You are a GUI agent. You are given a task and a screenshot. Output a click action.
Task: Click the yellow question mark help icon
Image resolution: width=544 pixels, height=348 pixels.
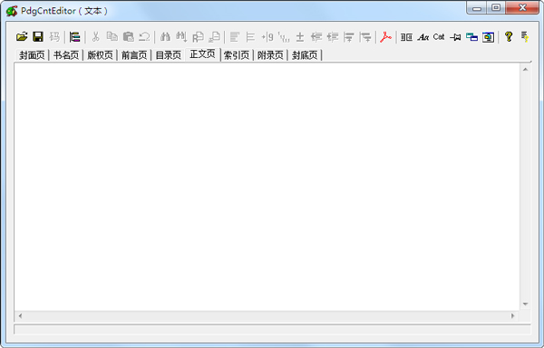(509, 37)
